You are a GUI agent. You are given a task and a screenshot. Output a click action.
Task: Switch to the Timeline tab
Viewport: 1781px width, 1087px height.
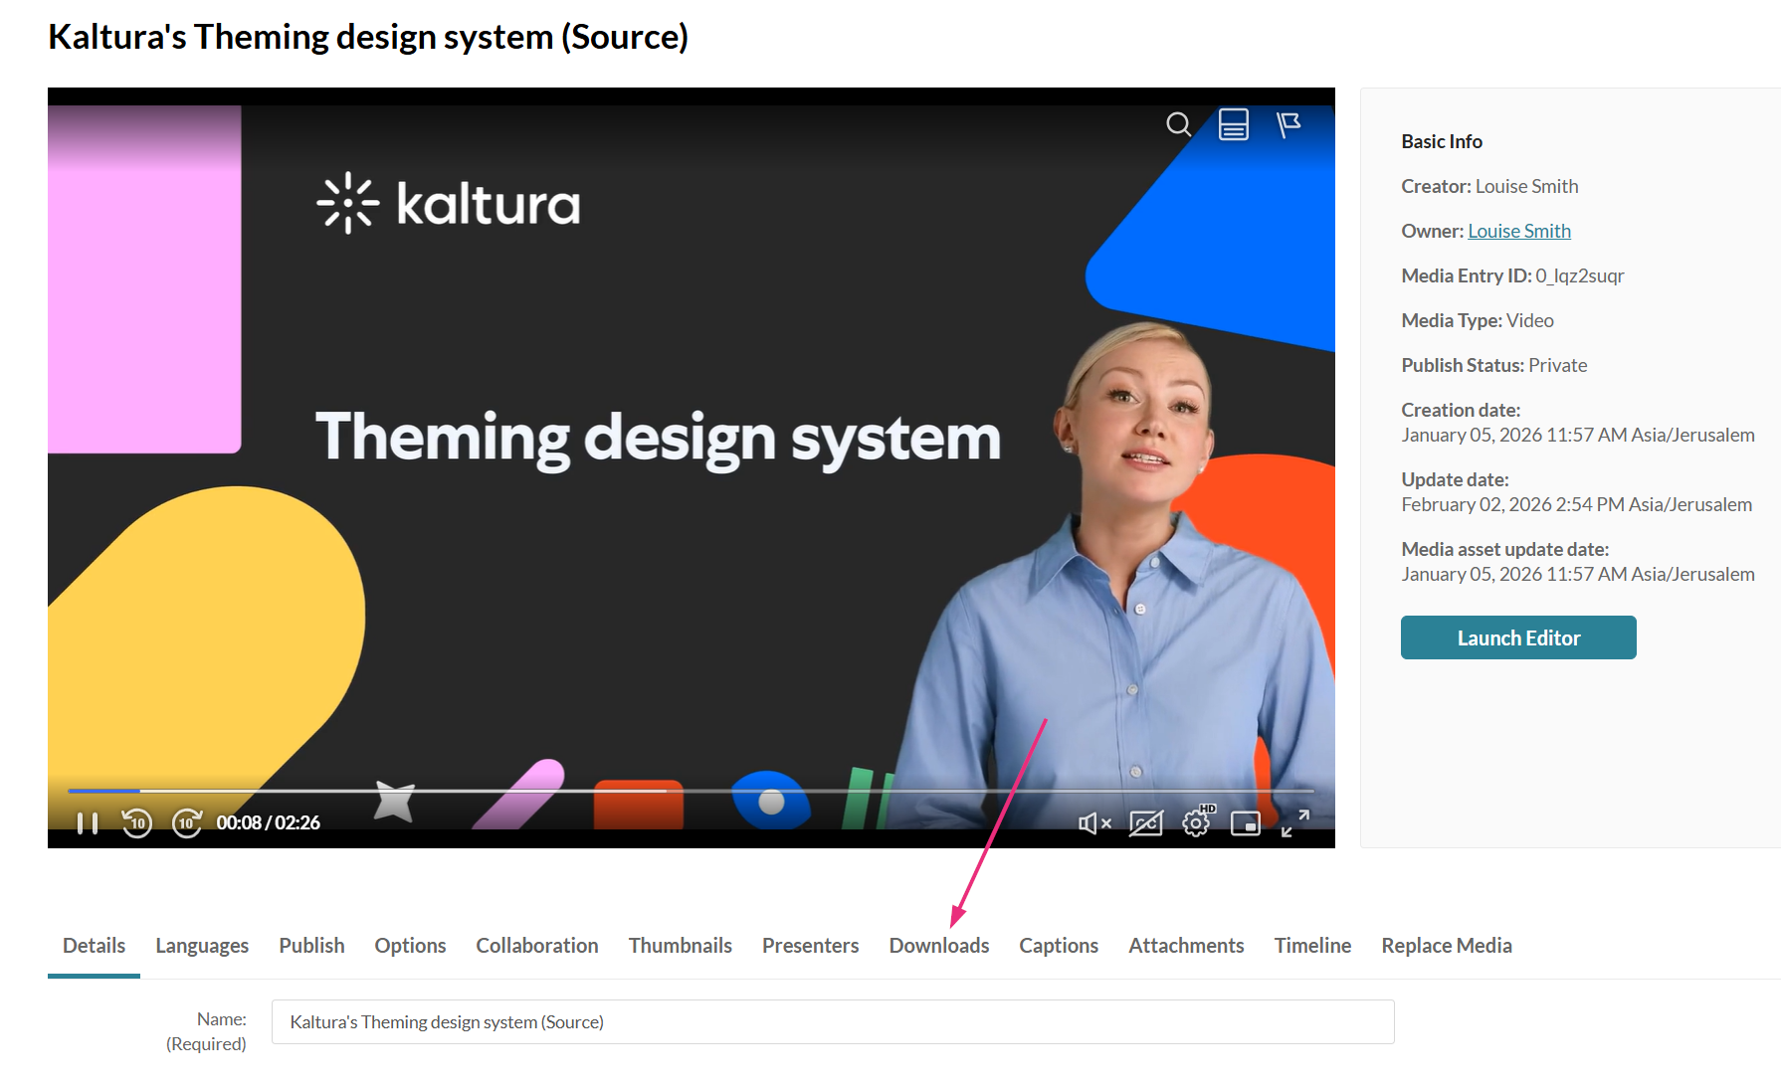point(1312,946)
